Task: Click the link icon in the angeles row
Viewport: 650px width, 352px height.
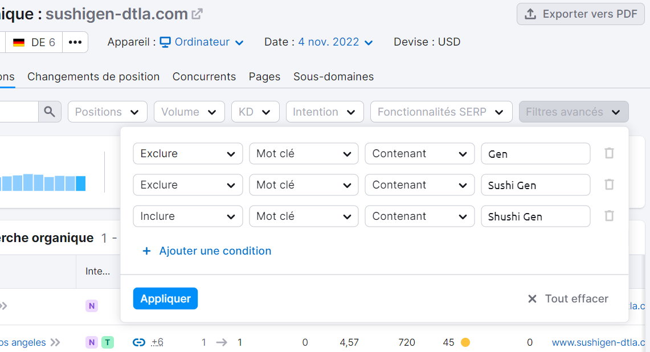Action: [139, 342]
